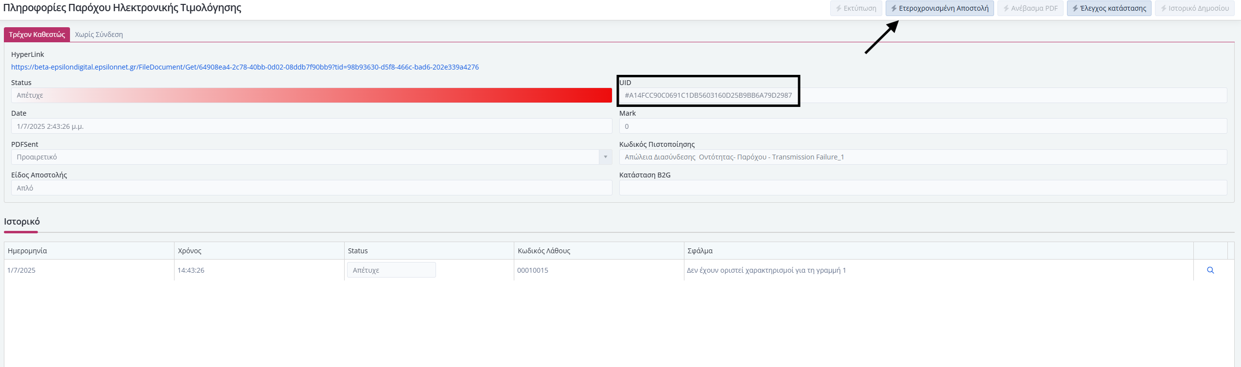Image resolution: width=1241 pixels, height=367 pixels.
Task: Click the Χρόνος column header
Action: (259, 251)
